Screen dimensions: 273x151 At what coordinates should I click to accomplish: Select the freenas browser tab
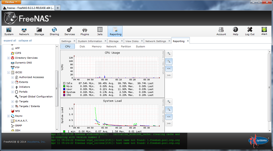point(29,8)
